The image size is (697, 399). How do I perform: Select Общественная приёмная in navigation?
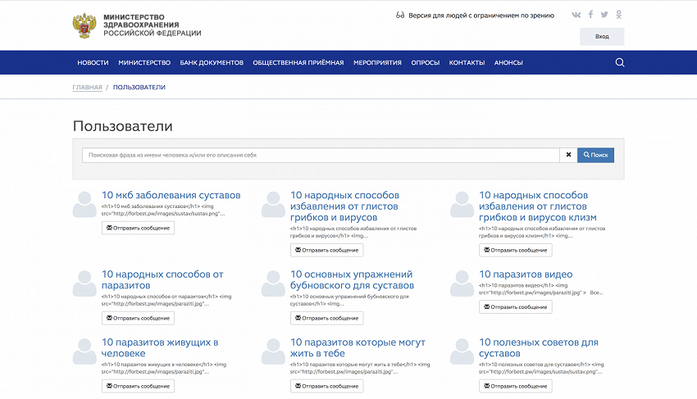(298, 63)
